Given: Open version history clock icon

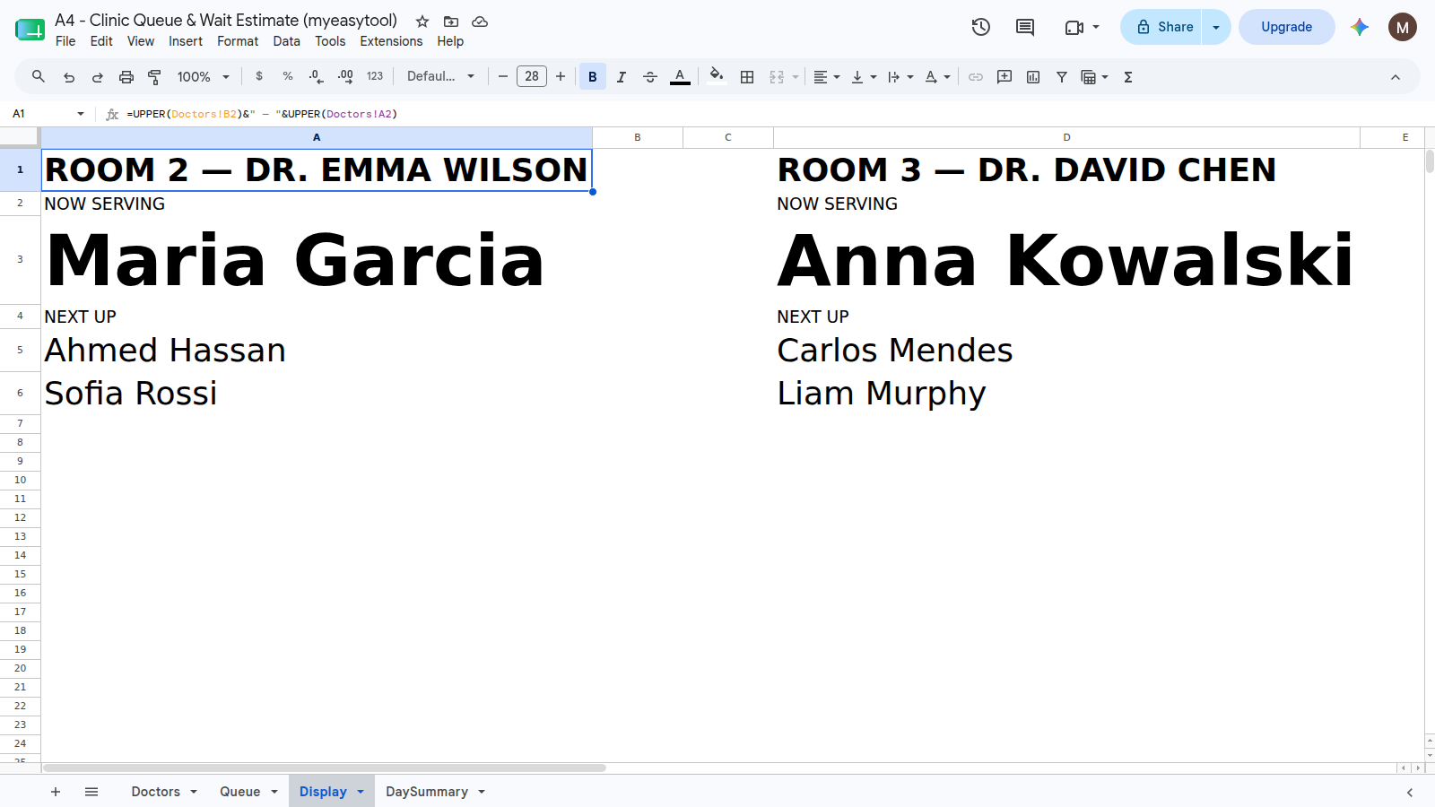Looking at the screenshot, I should pos(981,27).
